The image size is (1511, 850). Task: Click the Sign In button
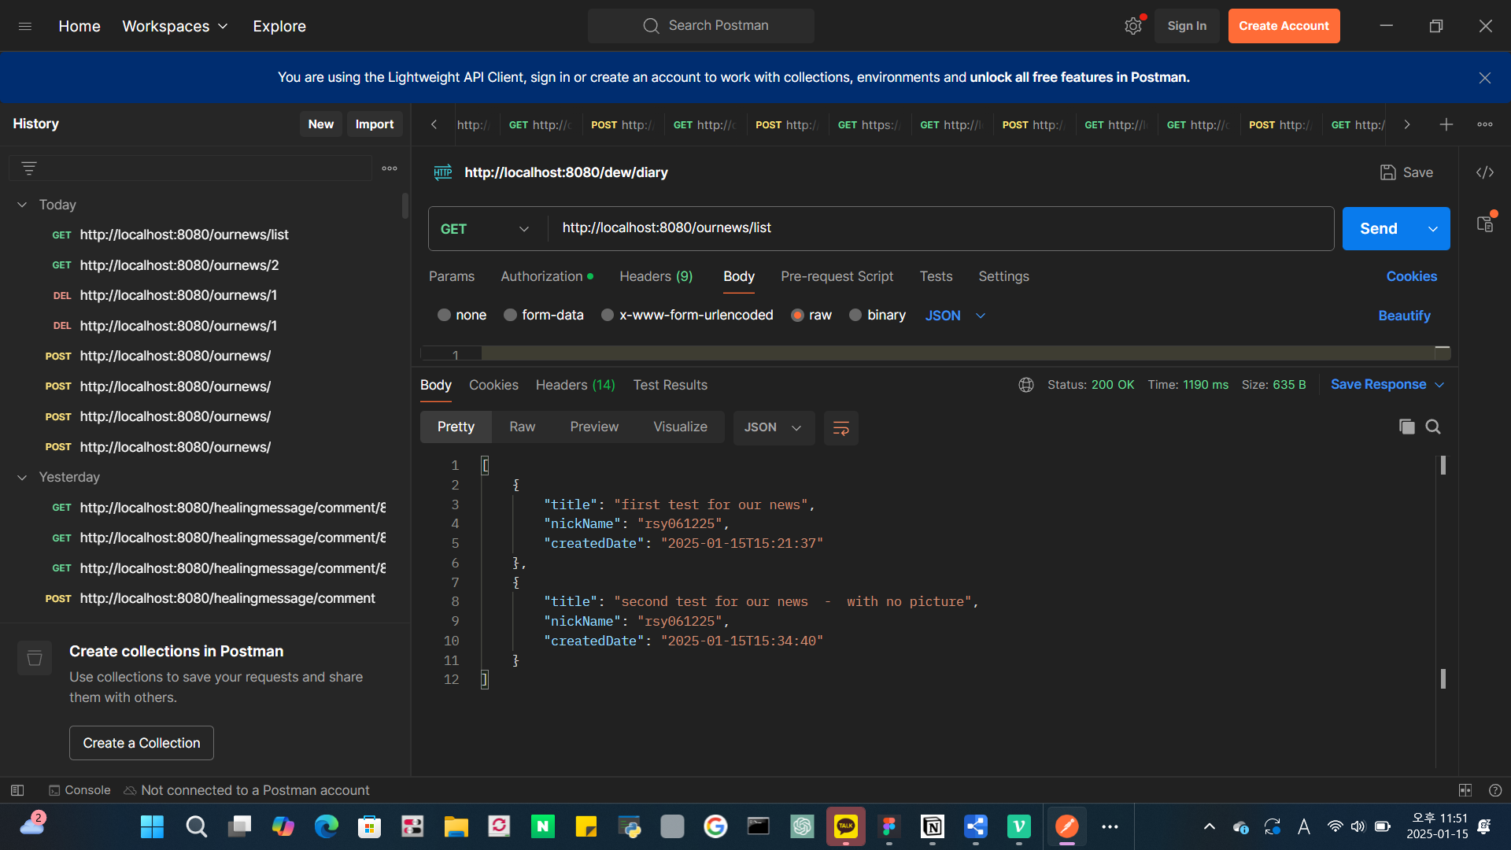tap(1187, 26)
